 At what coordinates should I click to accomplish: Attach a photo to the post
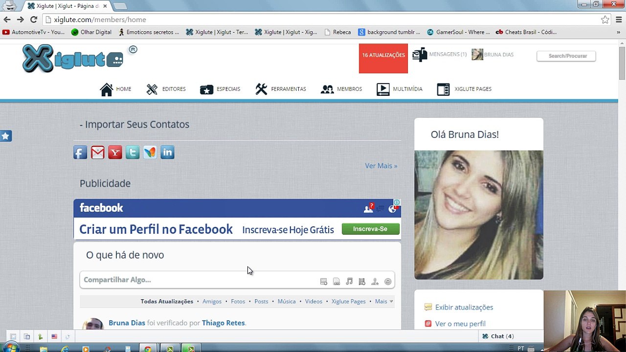click(324, 282)
